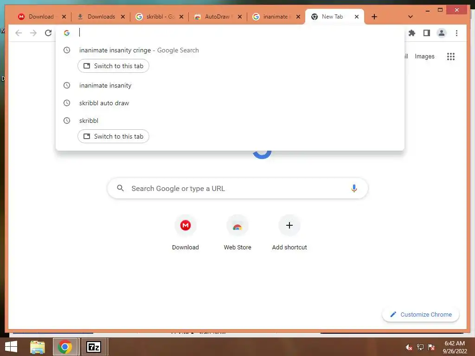Click the magnifier icon in the search box

tap(120, 188)
